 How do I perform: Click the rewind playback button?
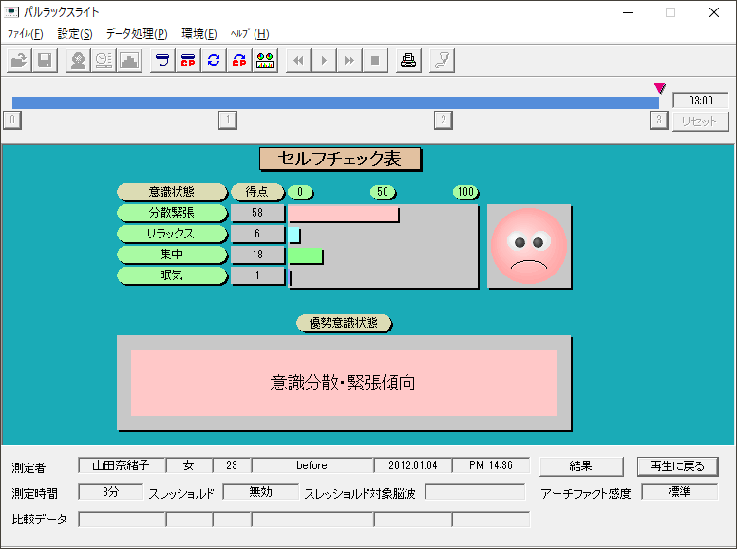coord(298,61)
